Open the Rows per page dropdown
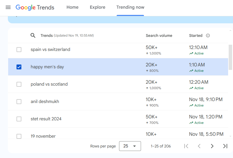 130,146
